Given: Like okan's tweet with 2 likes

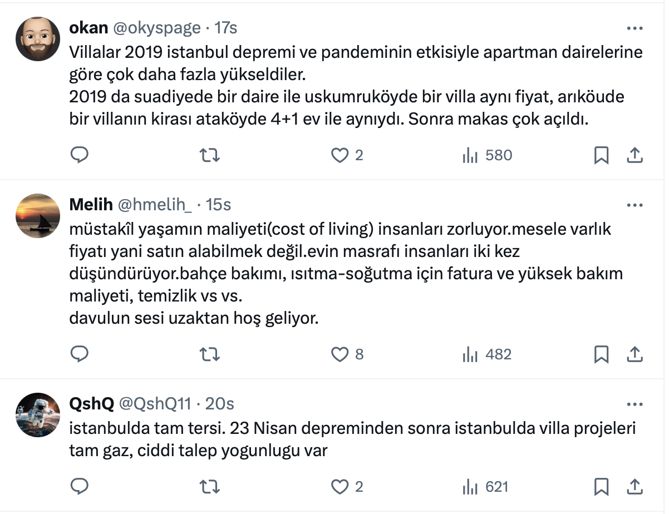Looking at the screenshot, I should click(340, 155).
